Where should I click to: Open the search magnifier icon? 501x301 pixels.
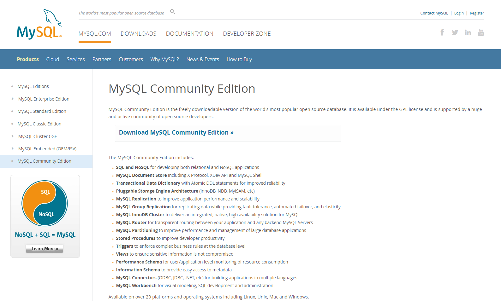point(173,12)
